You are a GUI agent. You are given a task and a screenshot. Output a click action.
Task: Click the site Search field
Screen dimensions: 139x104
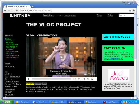[126, 15]
